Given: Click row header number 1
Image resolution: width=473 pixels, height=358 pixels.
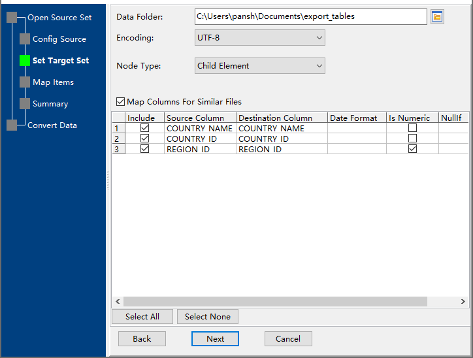Looking at the screenshot, I should point(118,128).
